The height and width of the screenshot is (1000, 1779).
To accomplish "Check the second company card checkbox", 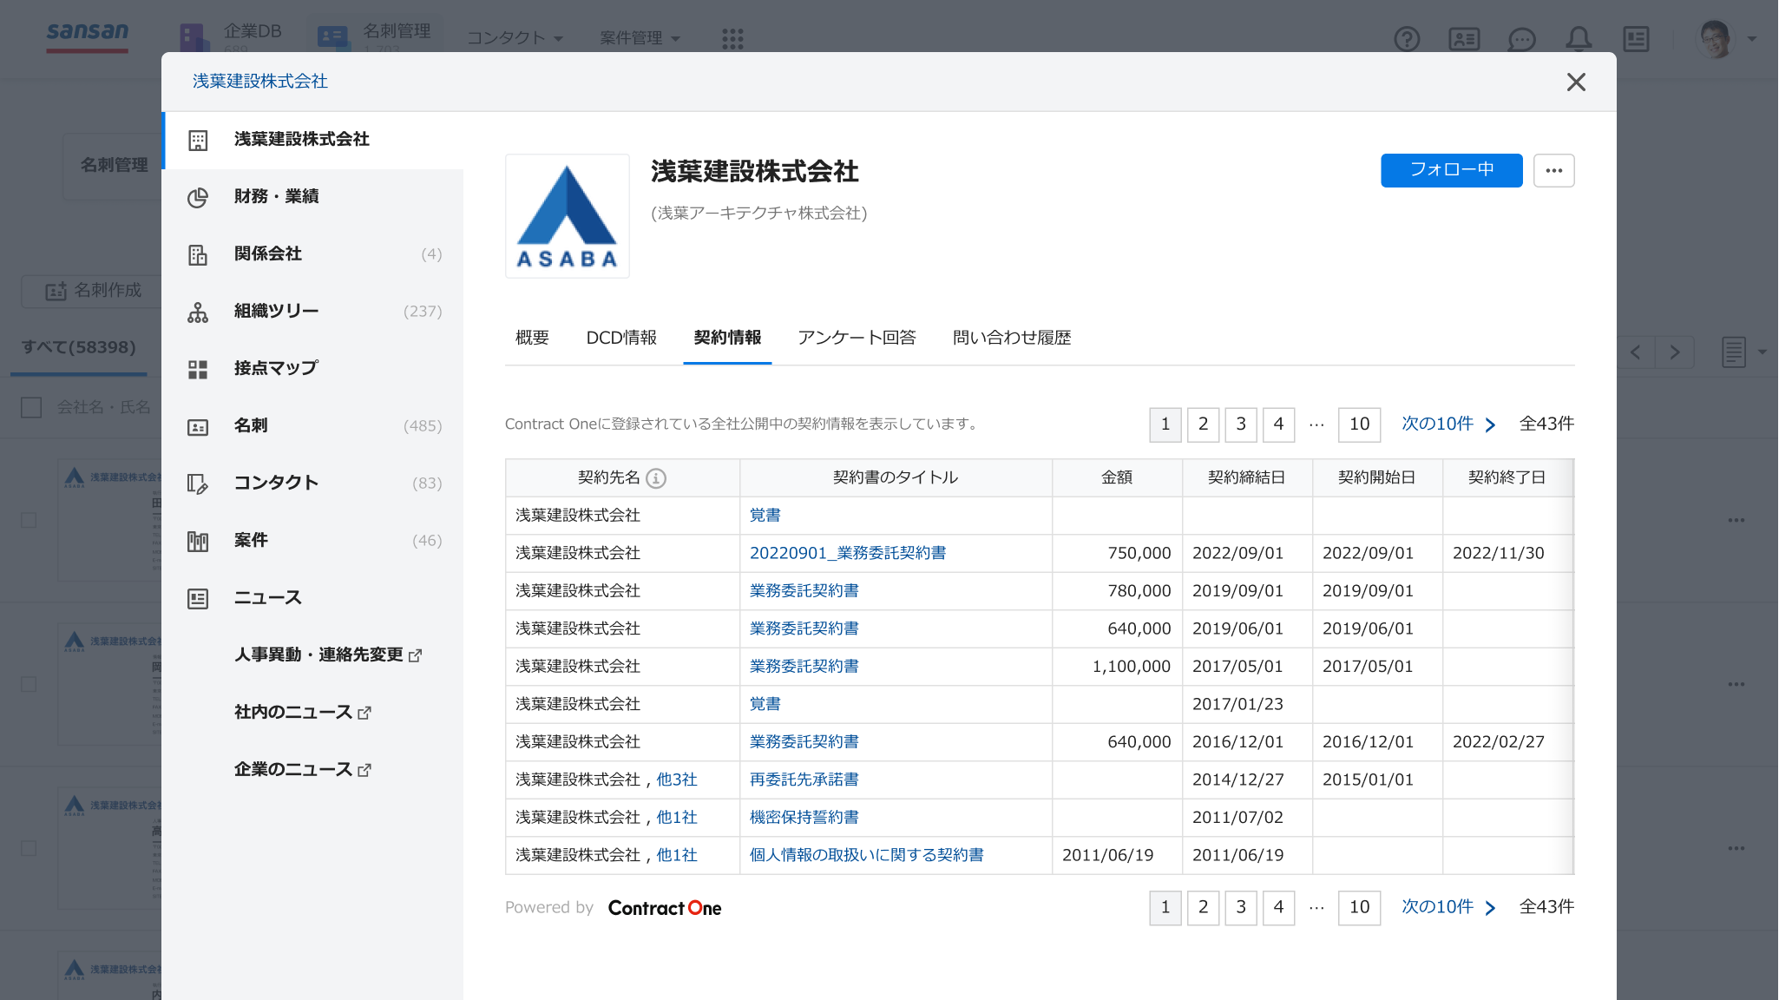I will pyautogui.click(x=30, y=684).
